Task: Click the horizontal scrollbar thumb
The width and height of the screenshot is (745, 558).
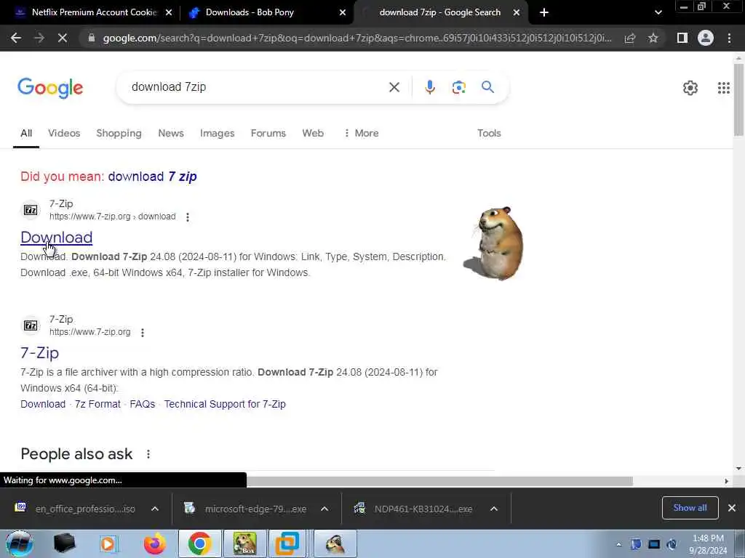Action: point(439,481)
